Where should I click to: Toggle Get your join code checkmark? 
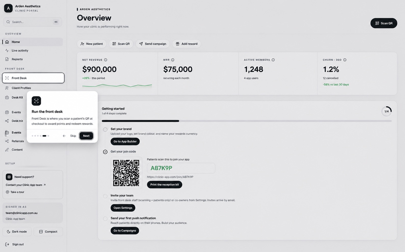click(x=105, y=152)
